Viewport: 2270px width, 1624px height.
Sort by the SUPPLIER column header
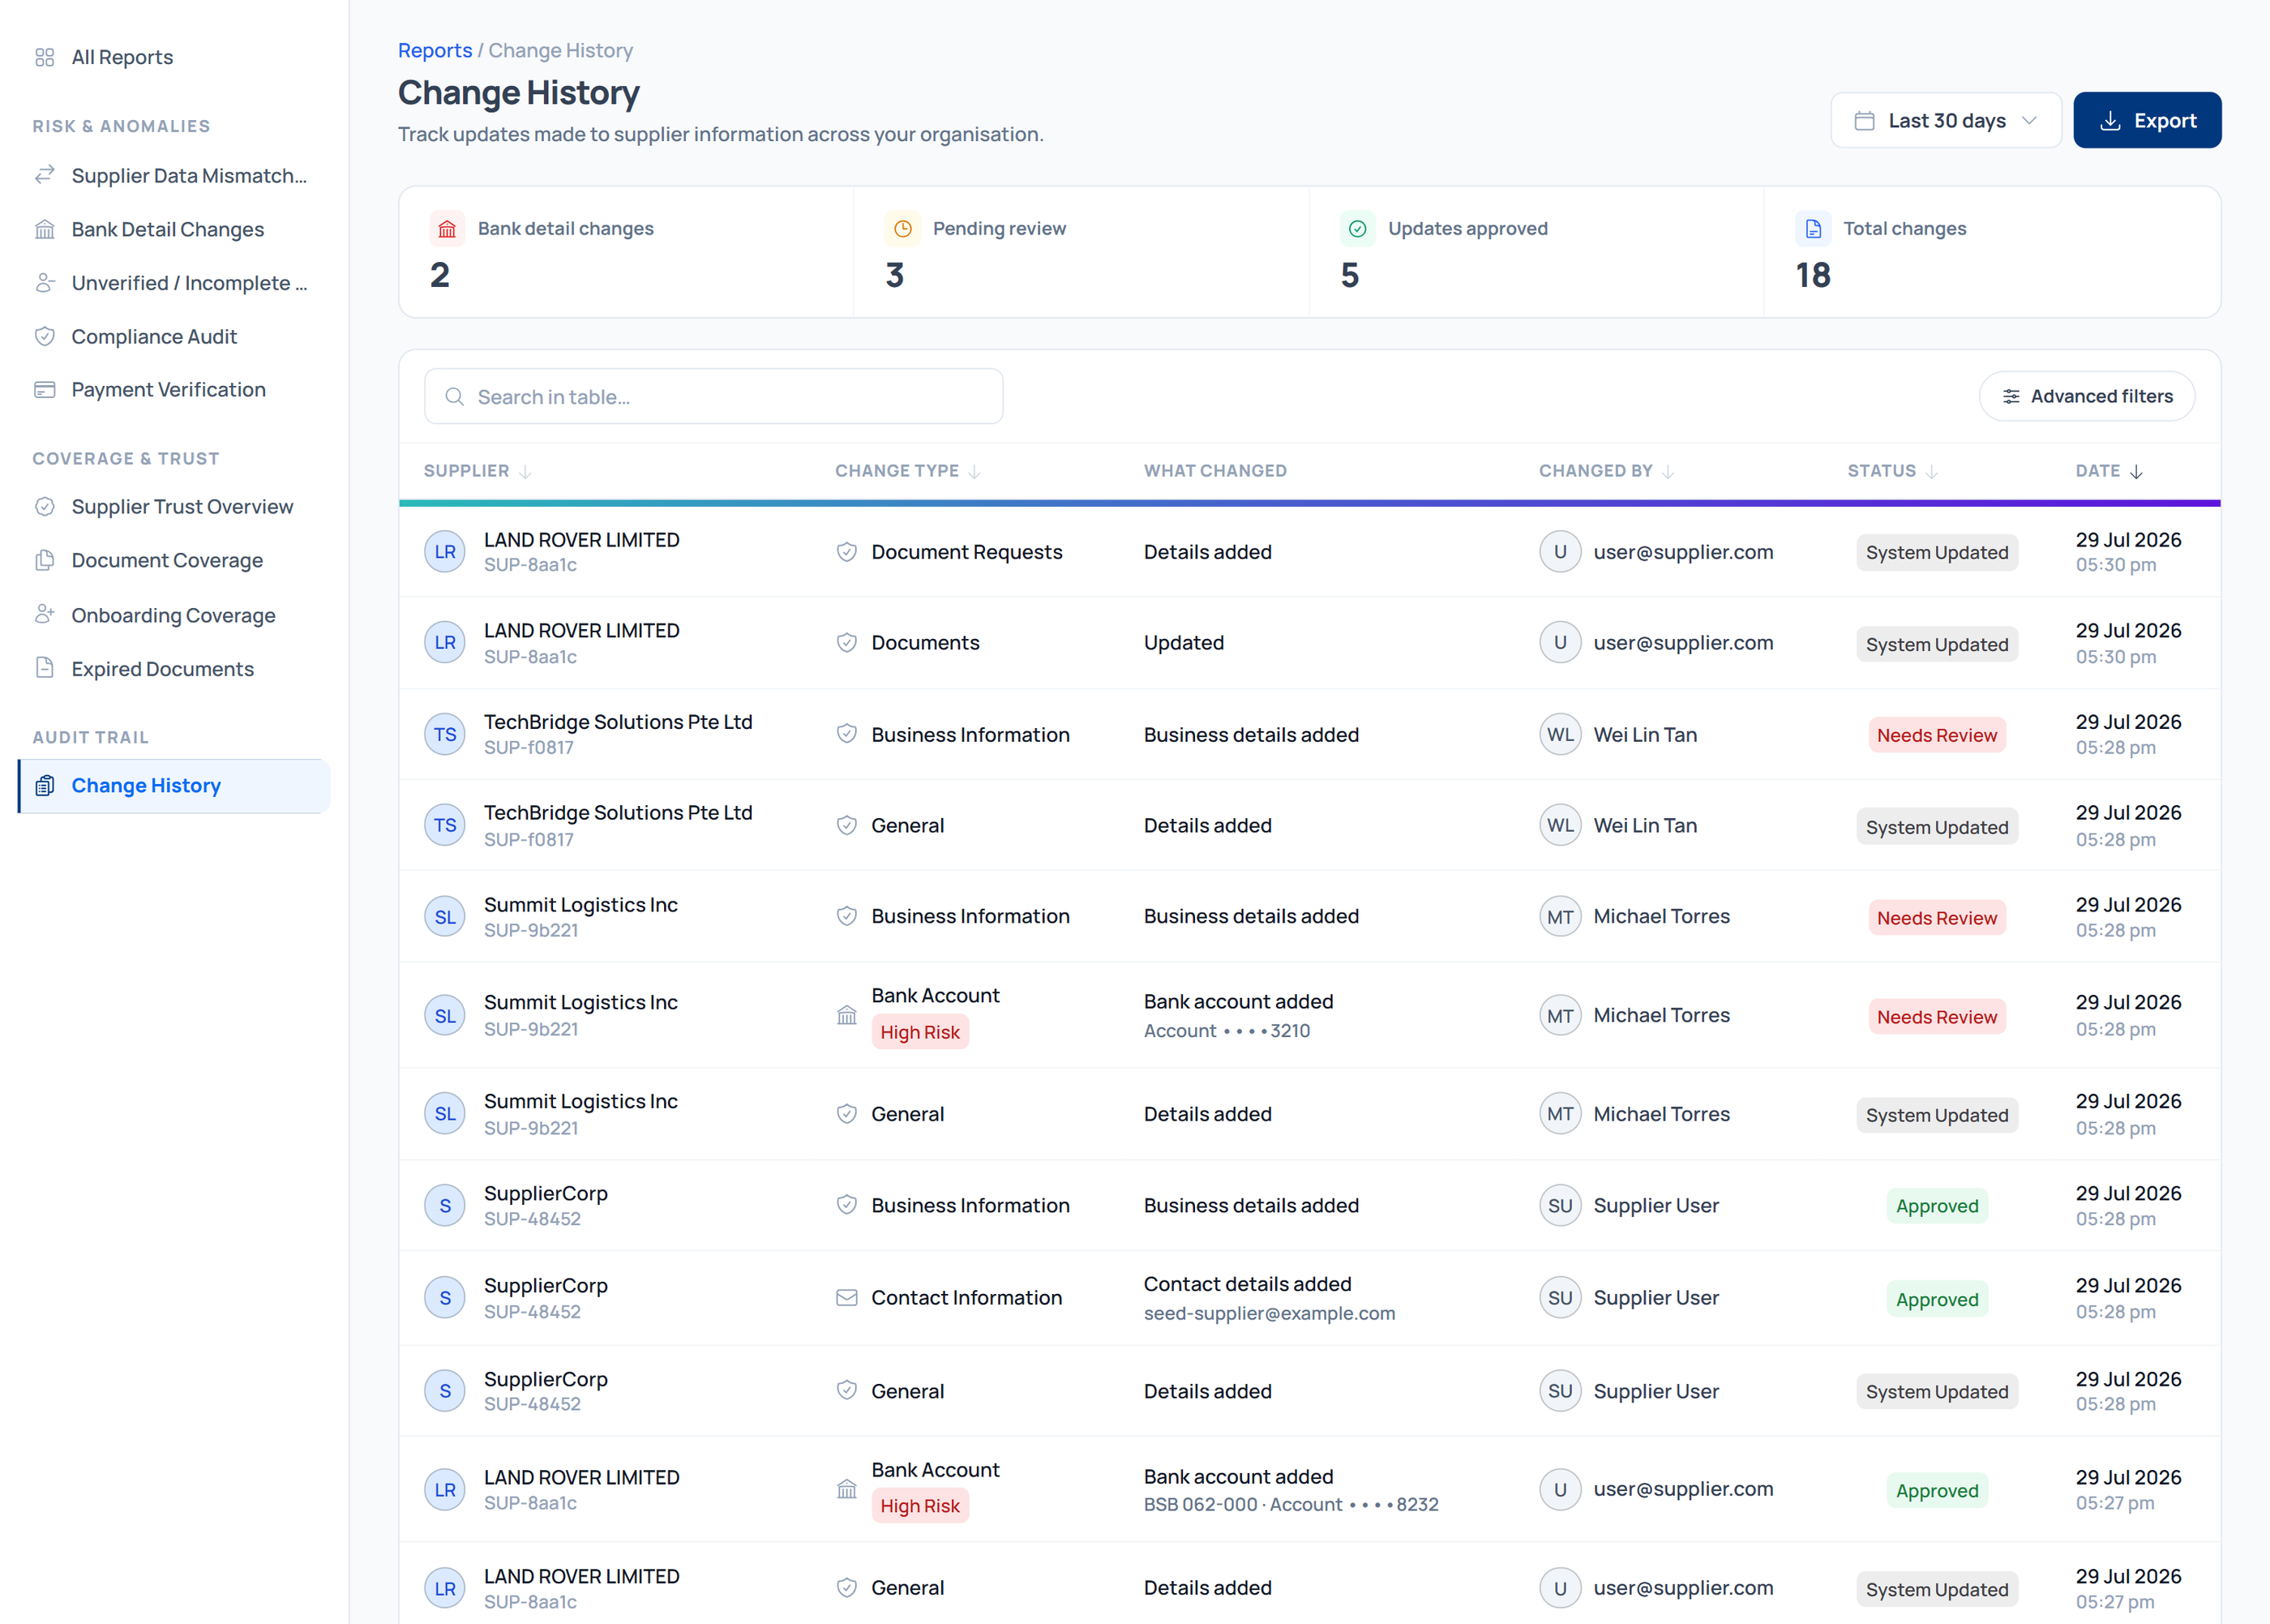pos(477,471)
